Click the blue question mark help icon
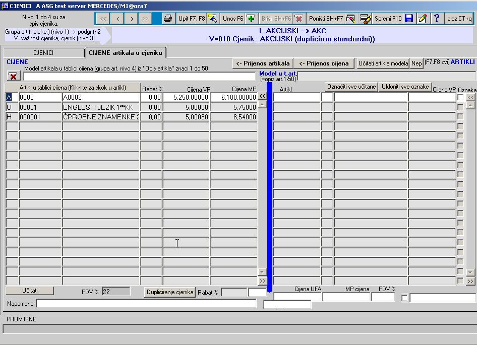477x345 pixels. 436,19
